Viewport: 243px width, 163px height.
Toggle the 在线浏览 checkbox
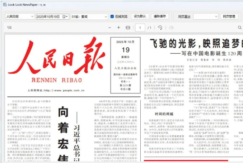coord(112,16)
